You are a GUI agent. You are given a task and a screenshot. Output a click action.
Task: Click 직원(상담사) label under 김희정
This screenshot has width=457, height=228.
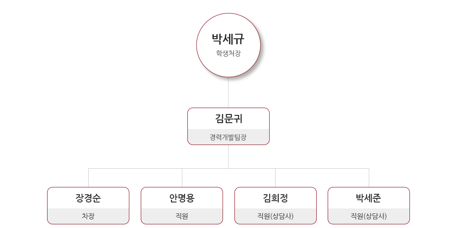pyautogui.click(x=276, y=216)
